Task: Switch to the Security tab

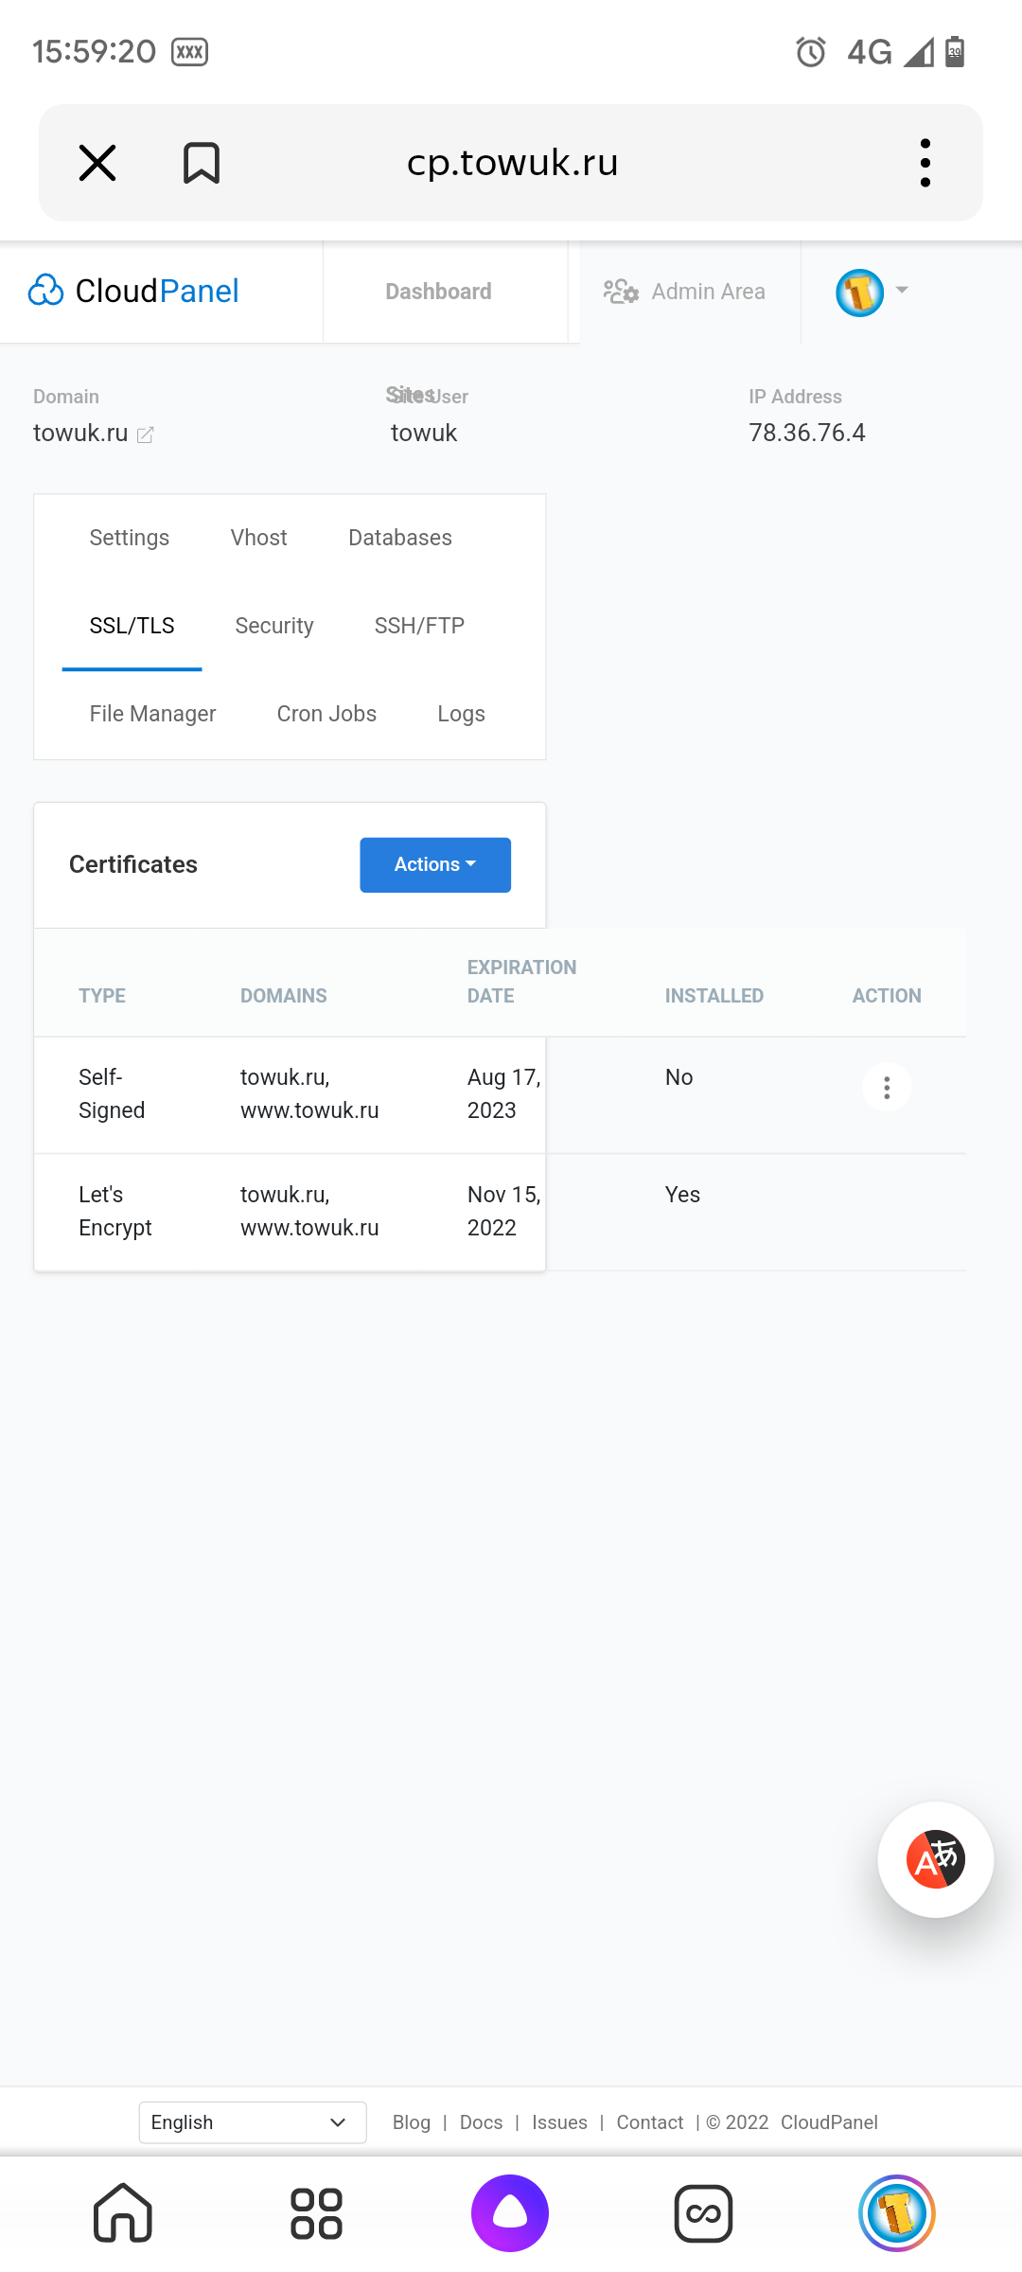Action: [273, 626]
